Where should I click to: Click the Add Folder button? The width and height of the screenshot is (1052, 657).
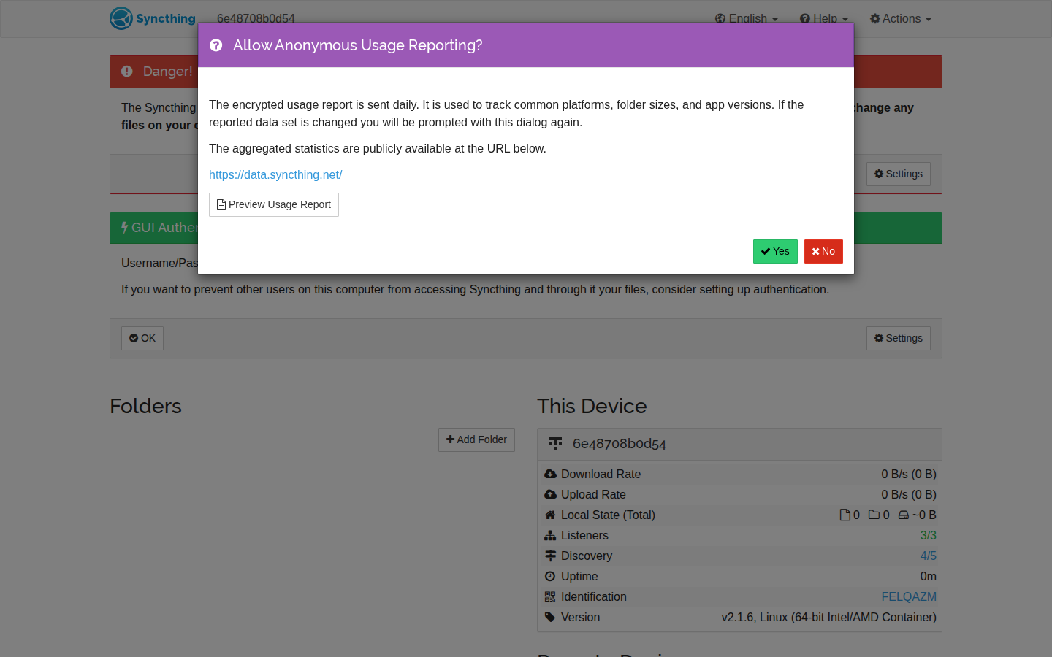pos(476,439)
